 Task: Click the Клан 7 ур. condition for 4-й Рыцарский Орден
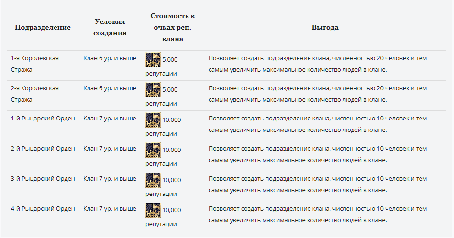(x=110, y=209)
